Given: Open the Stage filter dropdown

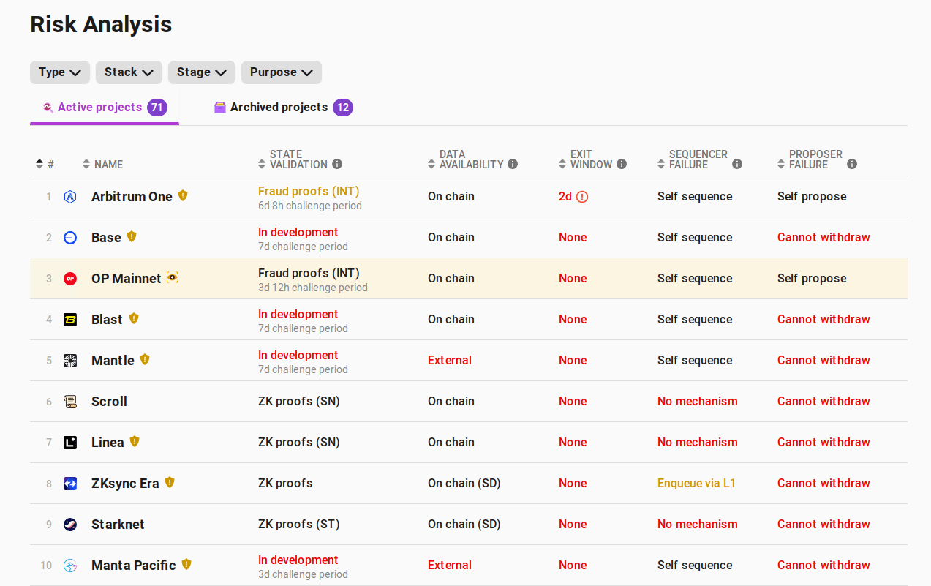Looking at the screenshot, I should tap(202, 72).
